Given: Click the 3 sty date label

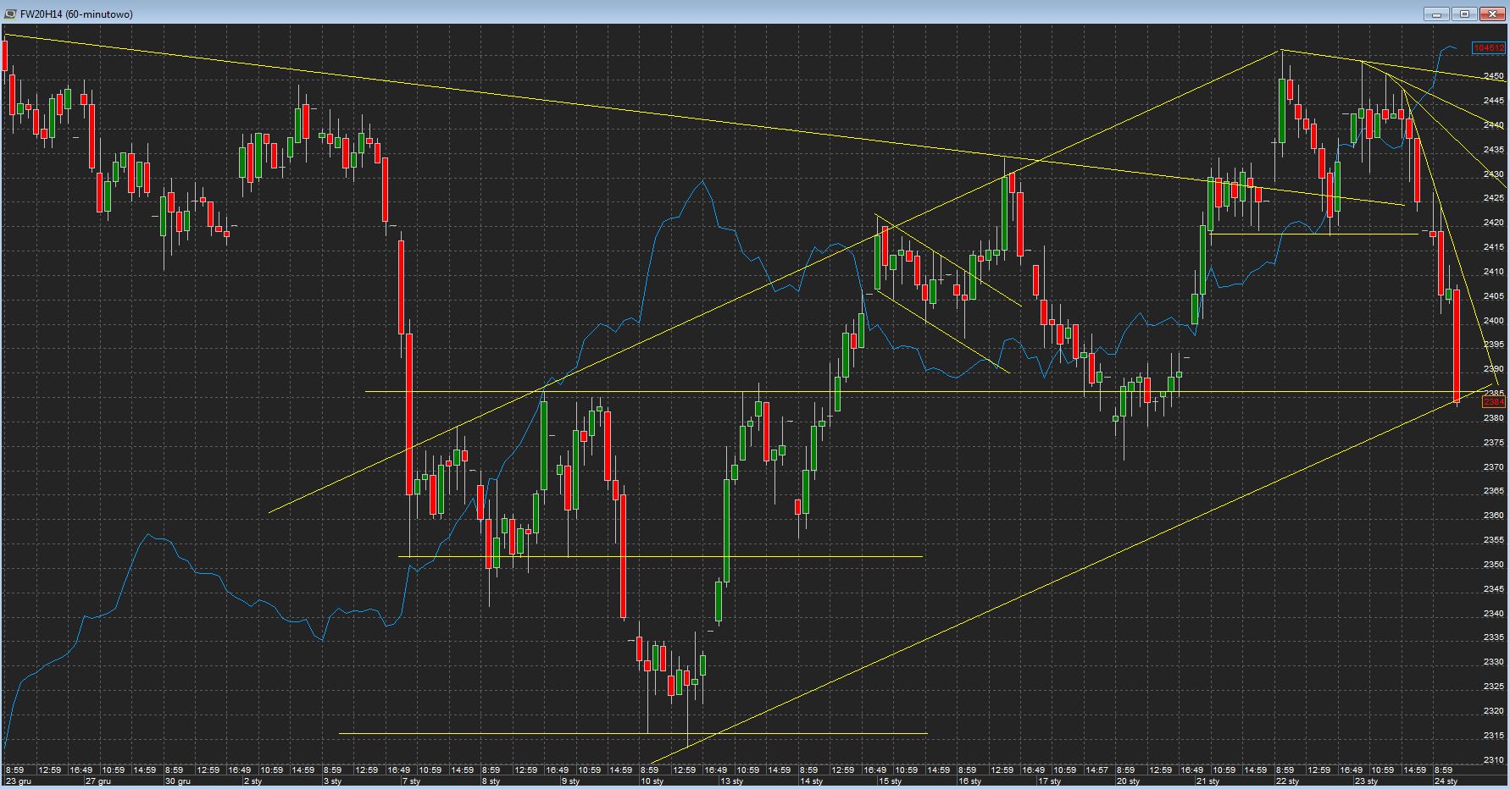Looking at the screenshot, I should (332, 781).
